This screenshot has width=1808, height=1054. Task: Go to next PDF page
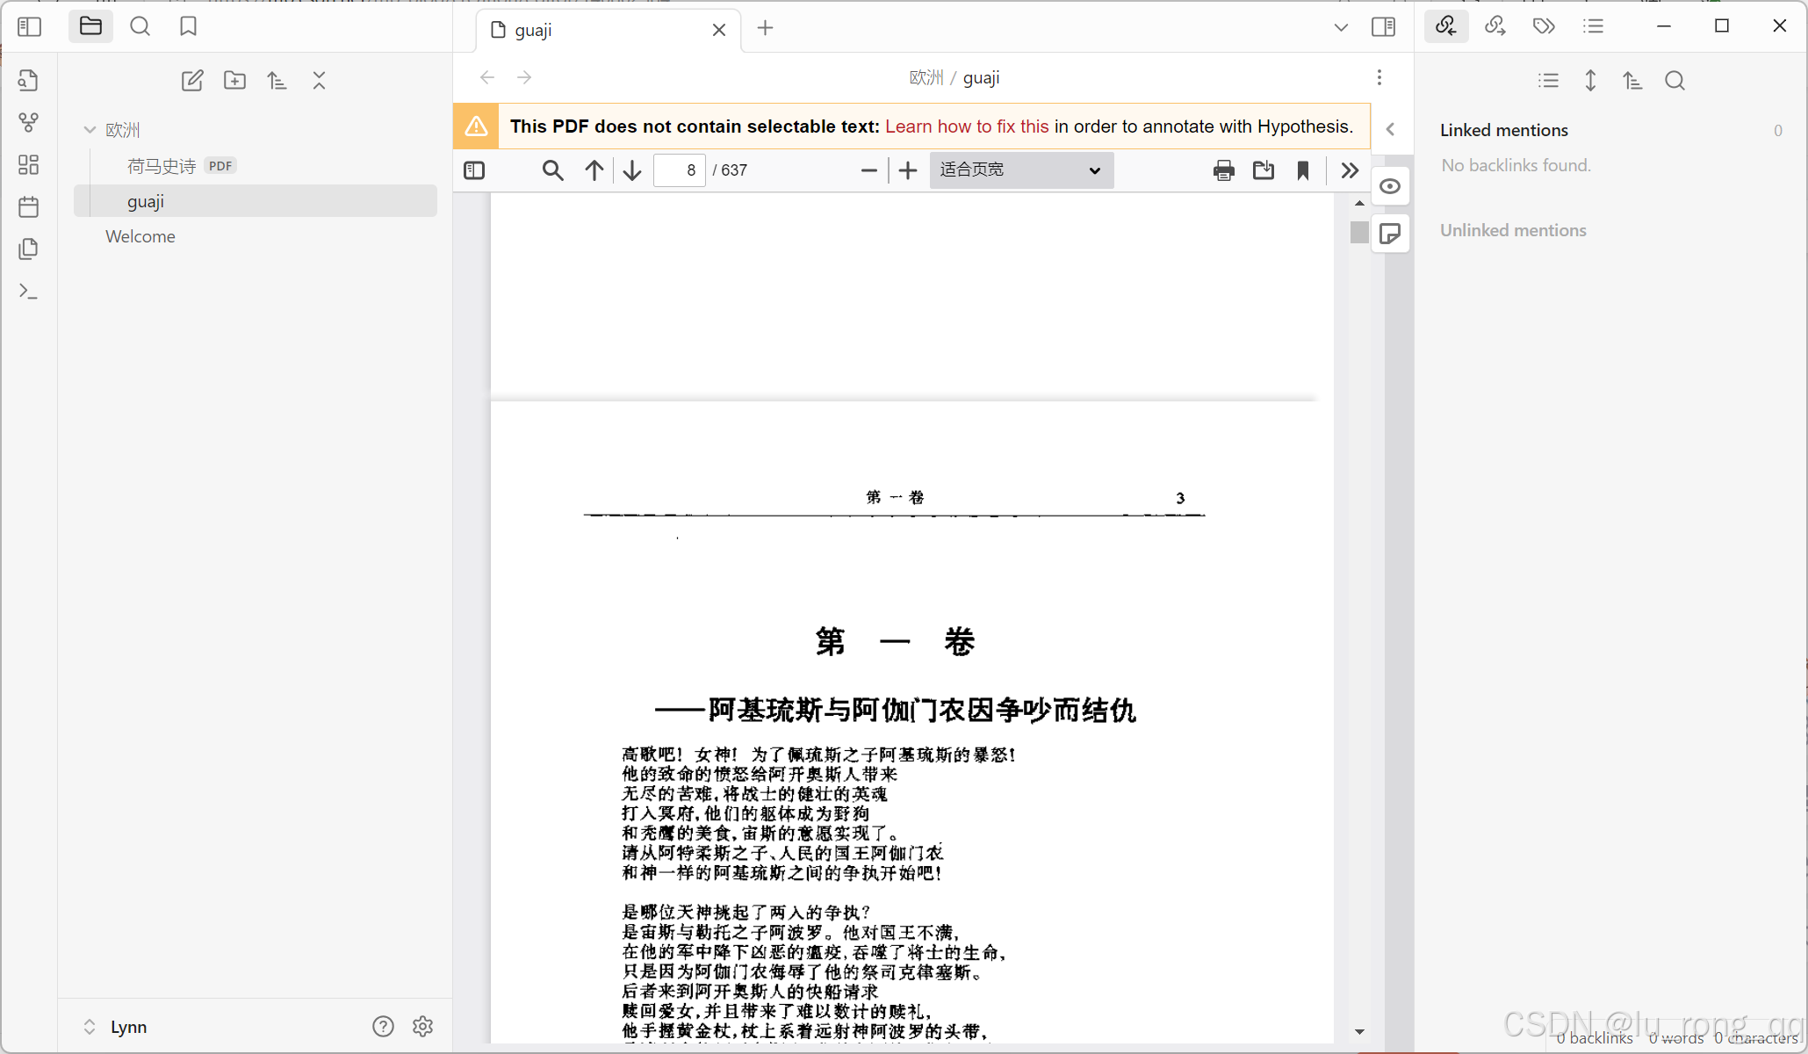tap(632, 170)
